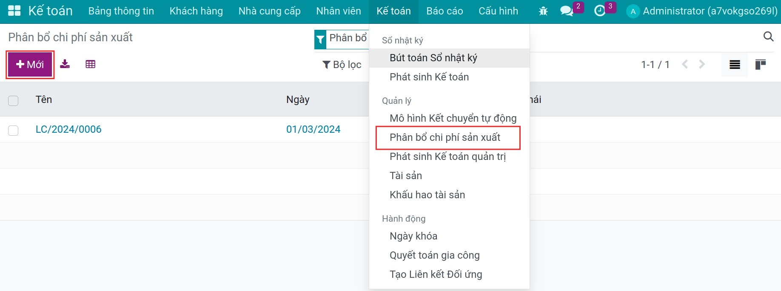781x291 pixels.
Task: Select Tạo Liên kết Đối ứng action
Action: click(449, 274)
